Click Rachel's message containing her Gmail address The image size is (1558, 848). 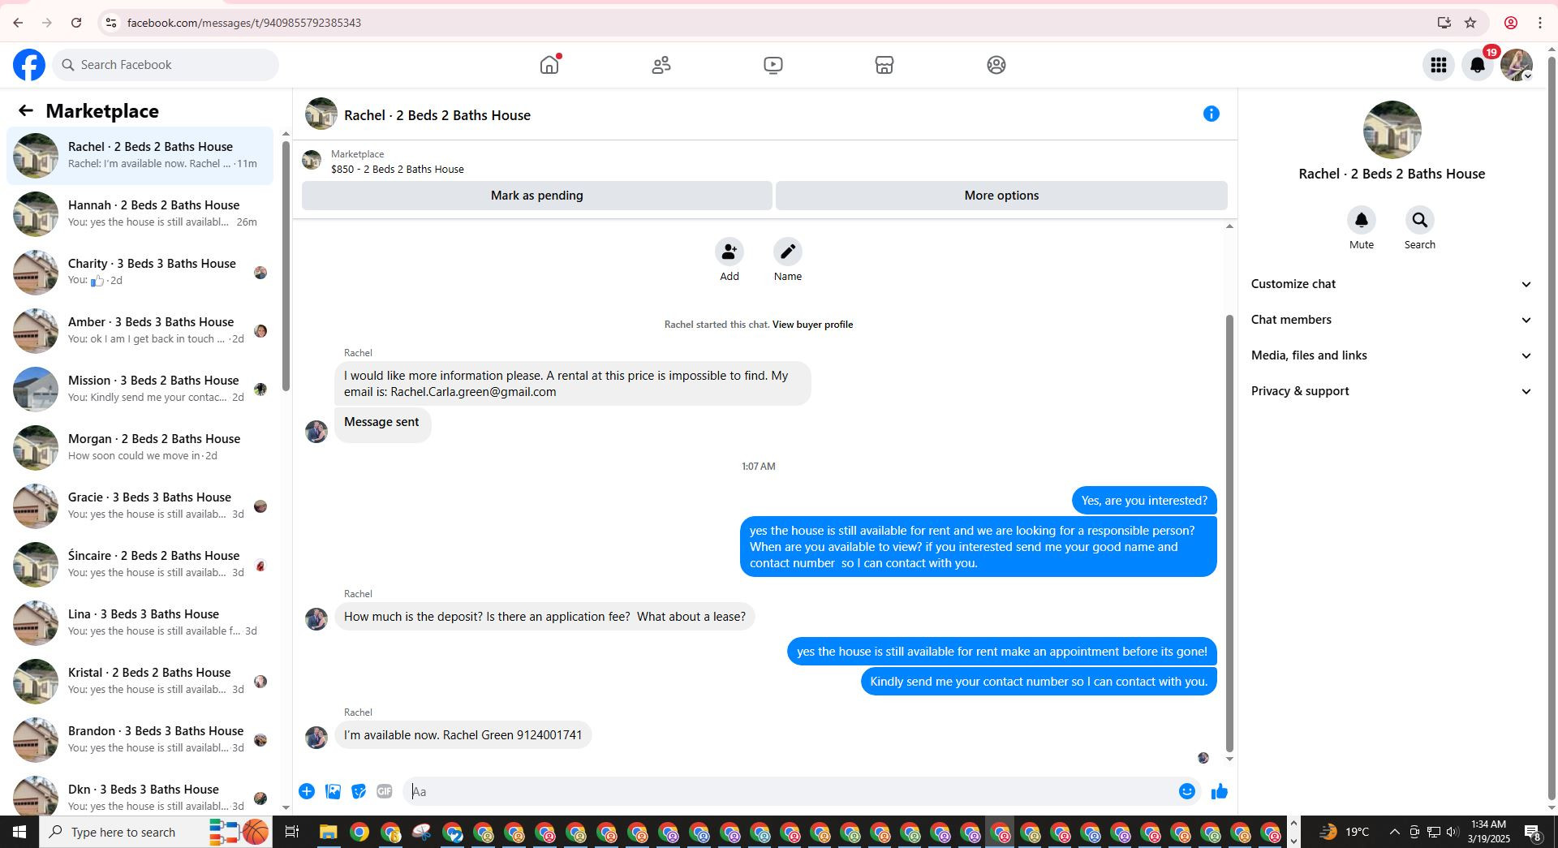tap(572, 384)
